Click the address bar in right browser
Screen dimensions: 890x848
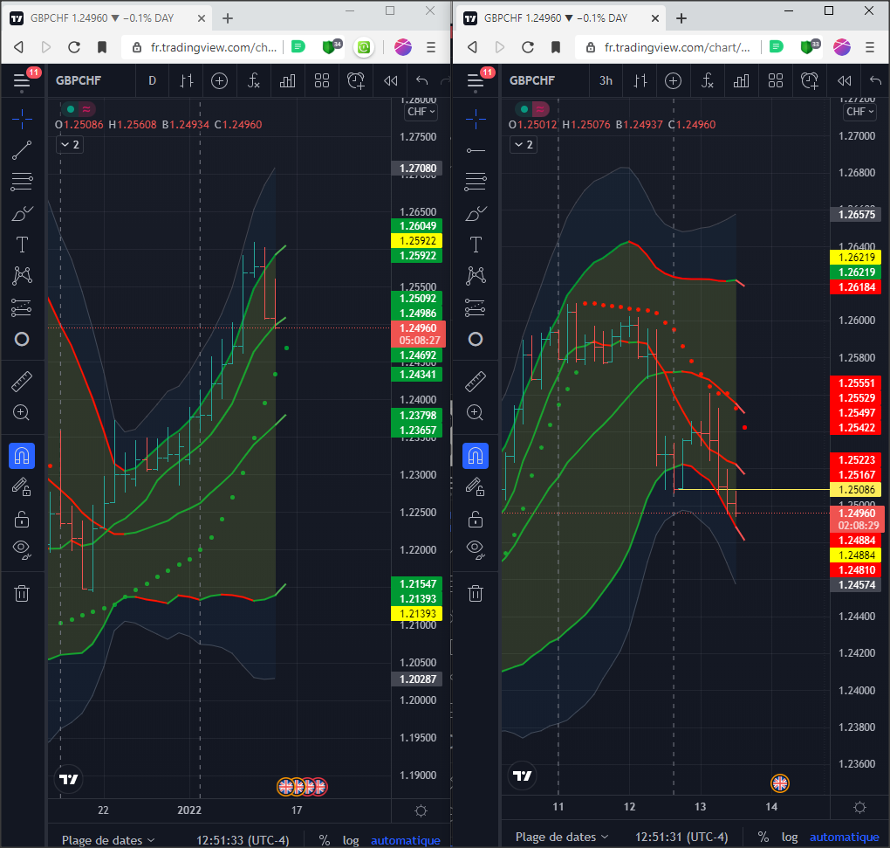(668, 48)
